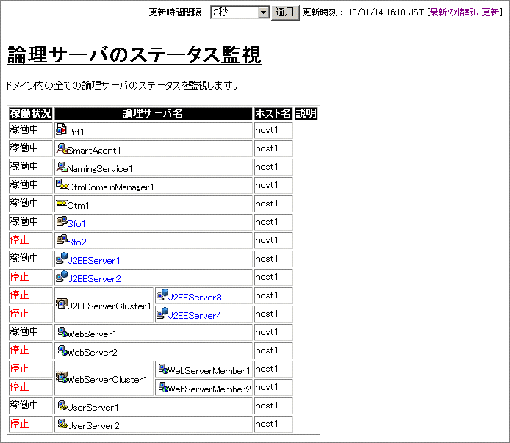The width and height of the screenshot is (510, 443).
Task: Click the Sfo1 server icon
Action: click(62, 221)
